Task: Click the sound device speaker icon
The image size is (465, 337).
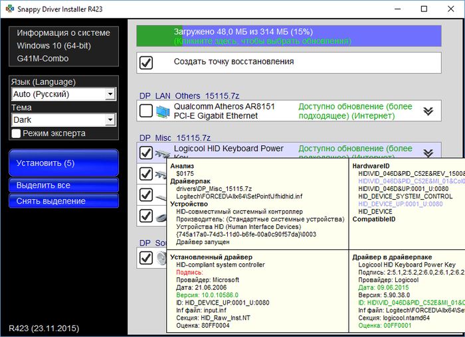Action: coord(161,257)
